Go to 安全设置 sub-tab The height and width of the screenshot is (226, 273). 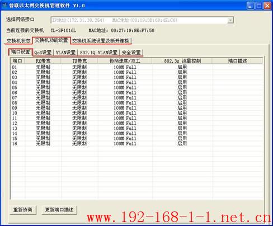131,53
